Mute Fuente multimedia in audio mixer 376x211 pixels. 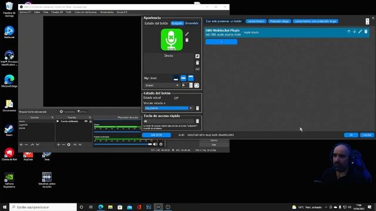pos(155,144)
